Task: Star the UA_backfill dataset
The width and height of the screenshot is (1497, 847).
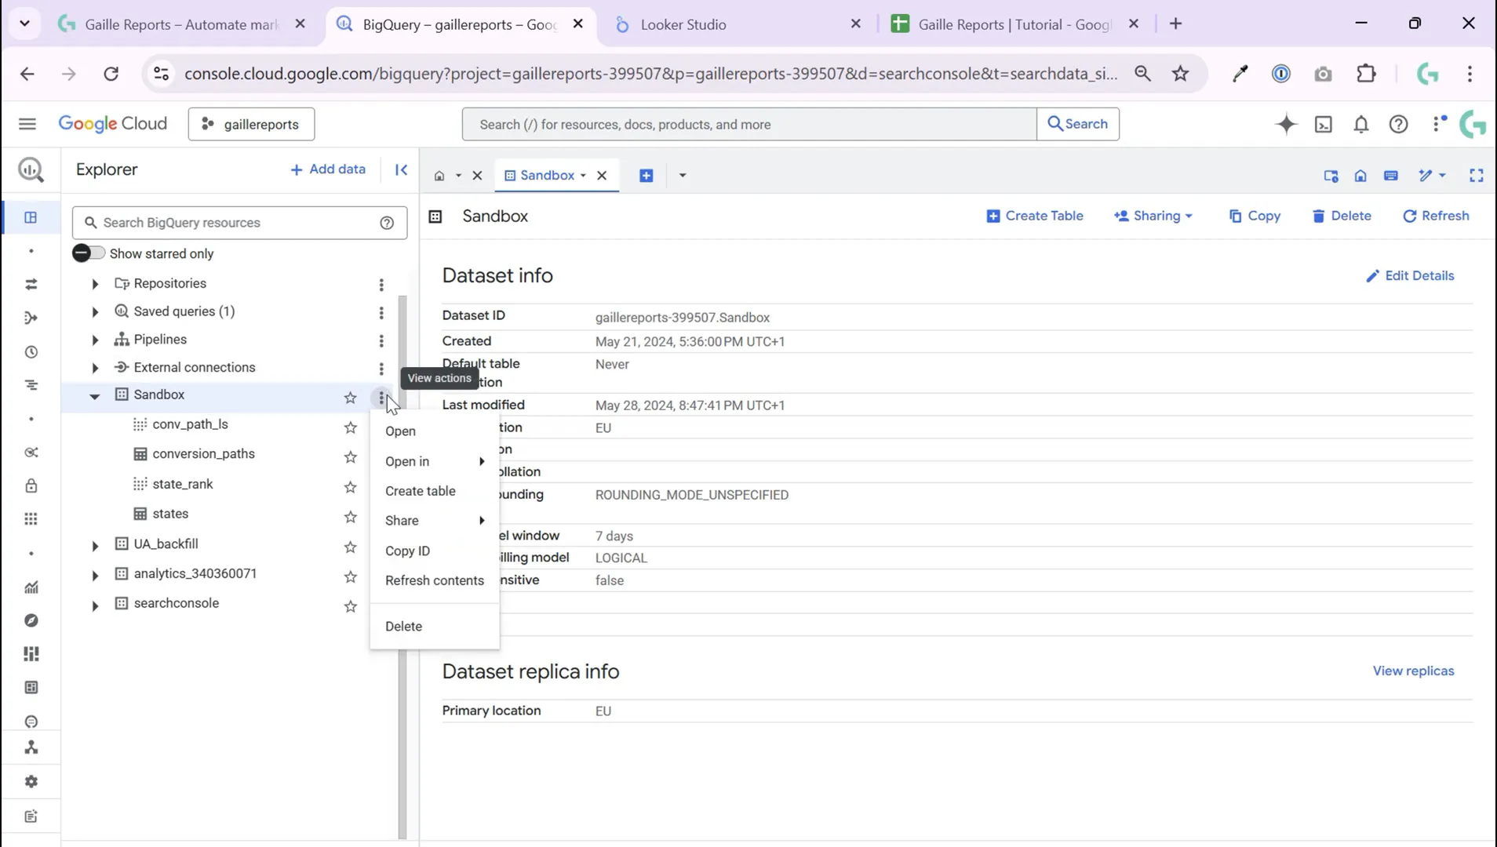Action: [350, 547]
